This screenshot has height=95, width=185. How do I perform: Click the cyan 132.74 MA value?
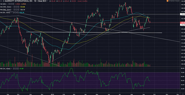point(22,13)
